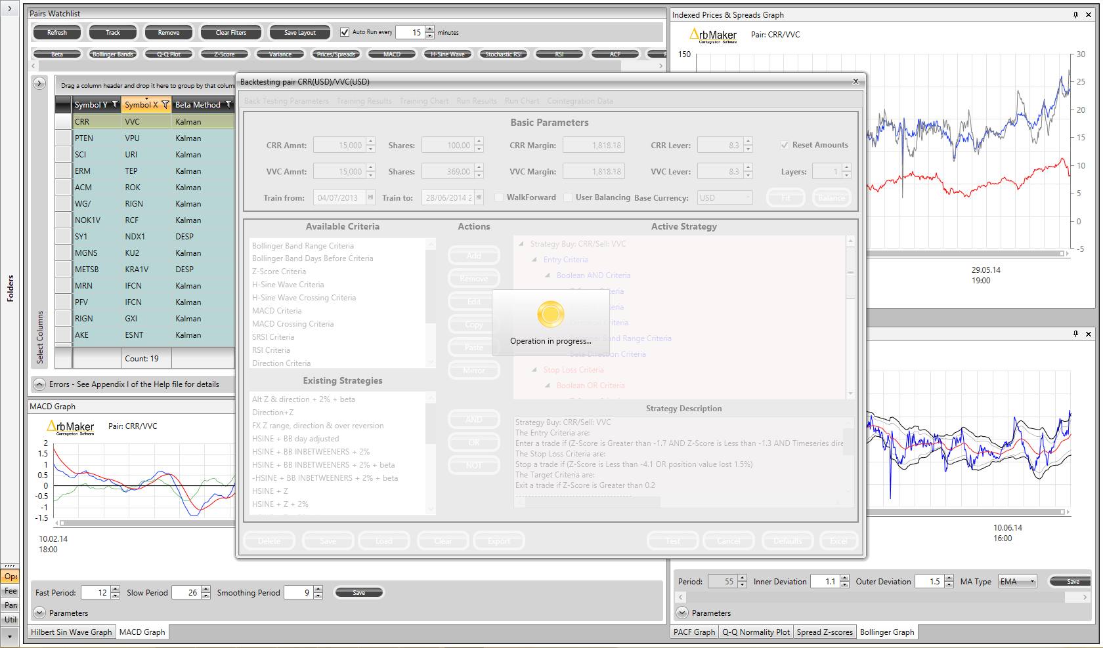Open the Symbol X column filter

tap(165, 104)
